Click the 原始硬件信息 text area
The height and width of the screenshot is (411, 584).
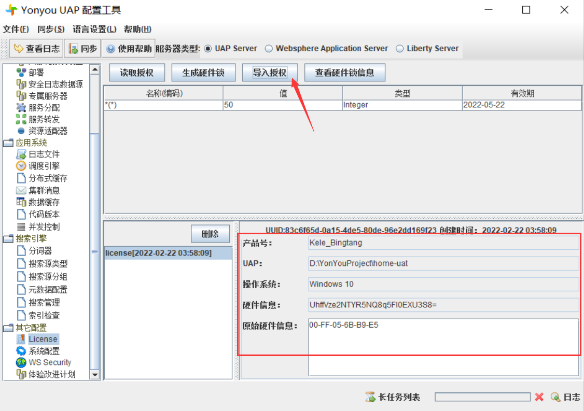(x=443, y=347)
